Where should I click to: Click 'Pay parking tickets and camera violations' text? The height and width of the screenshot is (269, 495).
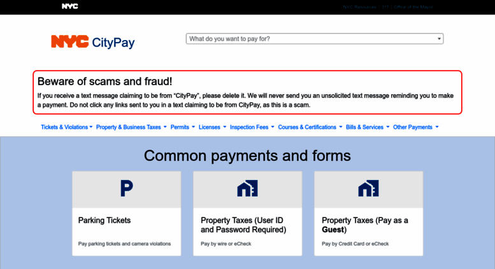coord(124,244)
